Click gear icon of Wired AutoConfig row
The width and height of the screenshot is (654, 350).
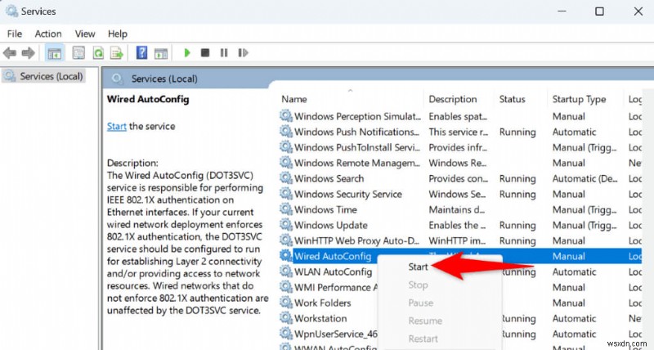(x=285, y=256)
